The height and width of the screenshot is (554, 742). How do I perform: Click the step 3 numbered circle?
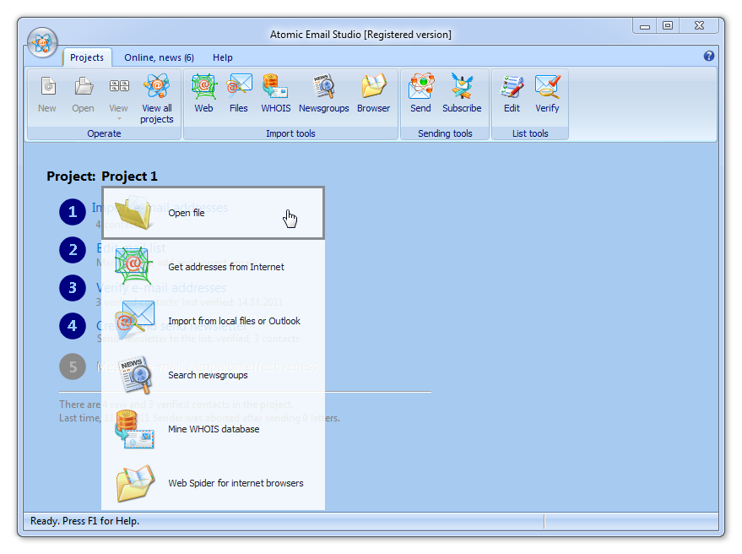coord(73,288)
